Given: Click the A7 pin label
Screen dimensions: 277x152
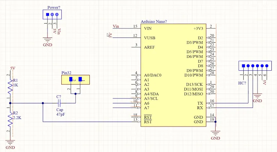Looking at the screenshot, I should point(146,108).
